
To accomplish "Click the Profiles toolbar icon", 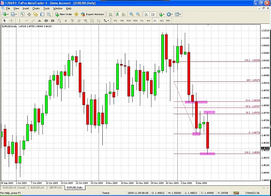I will [13, 14].
